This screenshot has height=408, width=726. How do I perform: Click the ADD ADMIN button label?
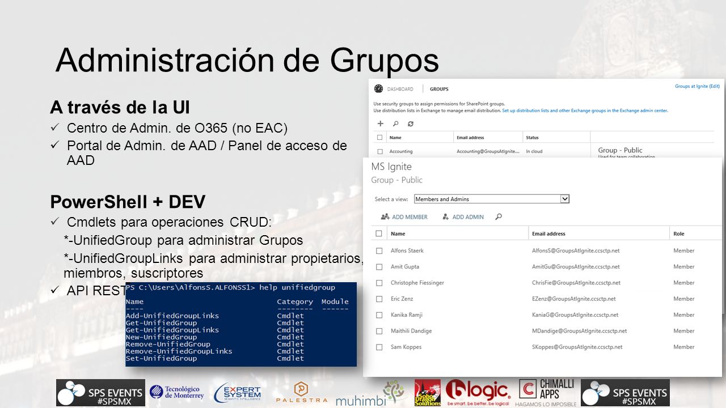pos(468,217)
